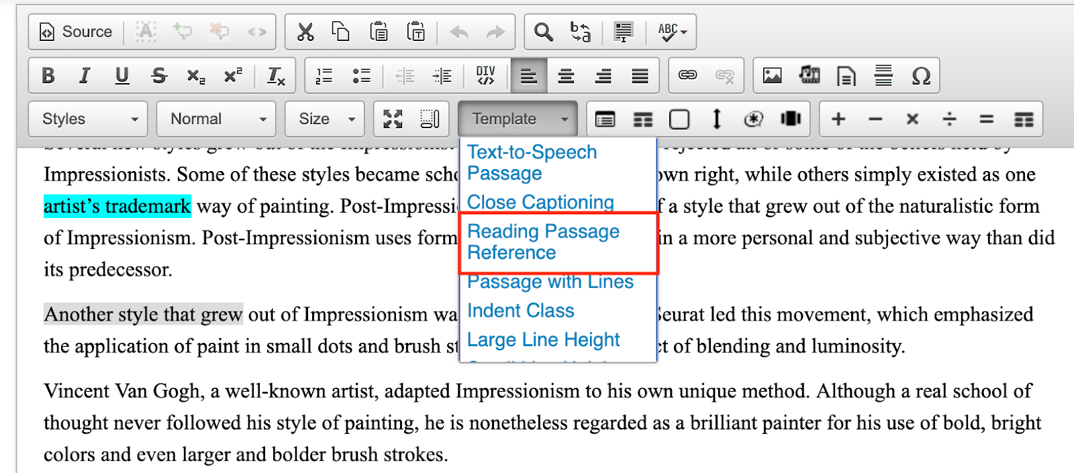Screen dimensions: 1074x473
Task: Open the Normal paragraph format dropdown
Action: (216, 119)
